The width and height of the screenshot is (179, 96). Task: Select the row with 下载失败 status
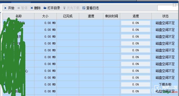(90, 84)
